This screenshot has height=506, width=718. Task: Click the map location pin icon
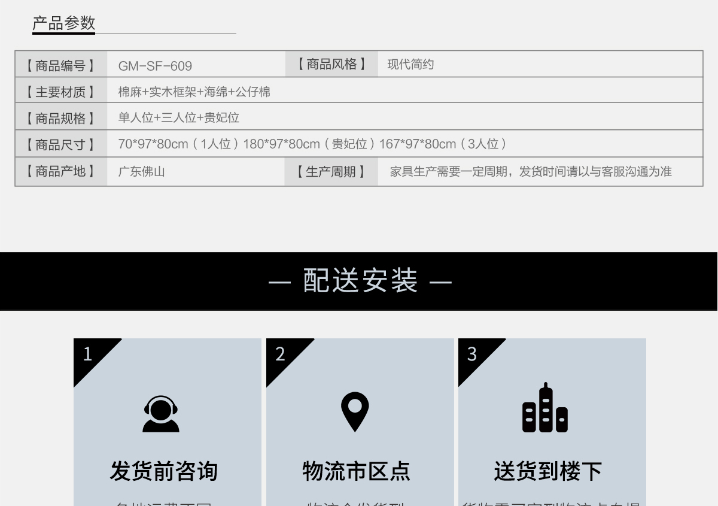pos(355,412)
